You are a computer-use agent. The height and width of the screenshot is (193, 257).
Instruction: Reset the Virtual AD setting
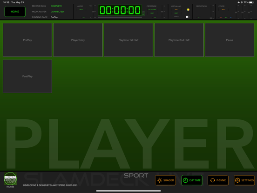176,13
